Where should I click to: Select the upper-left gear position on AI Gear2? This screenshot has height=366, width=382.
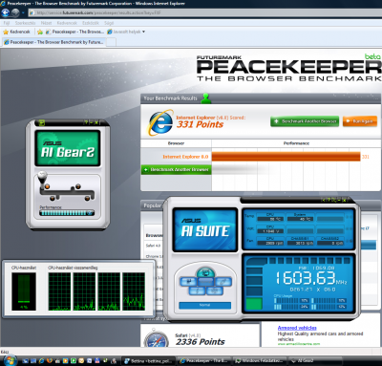point(47,186)
